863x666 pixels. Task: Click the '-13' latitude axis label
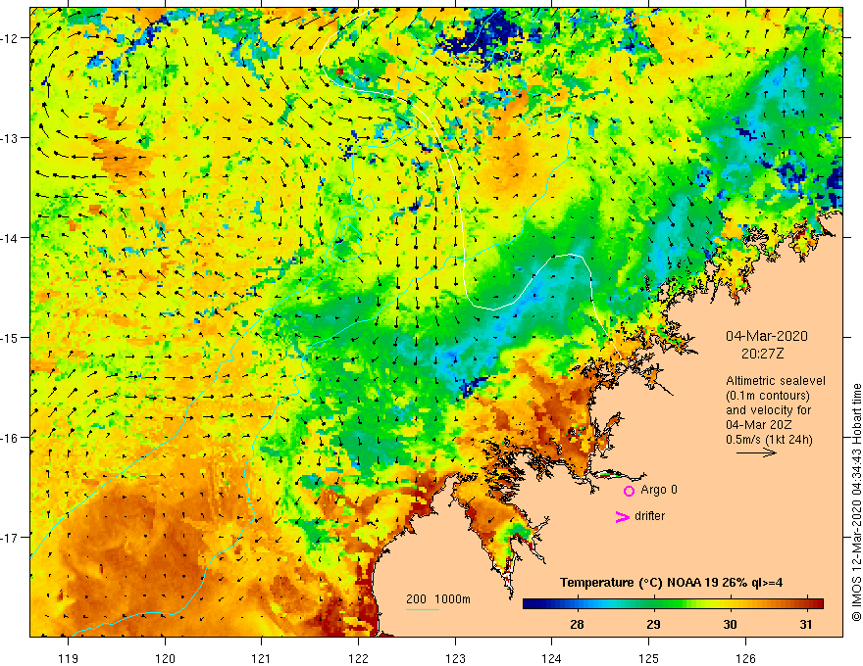(x=10, y=138)
